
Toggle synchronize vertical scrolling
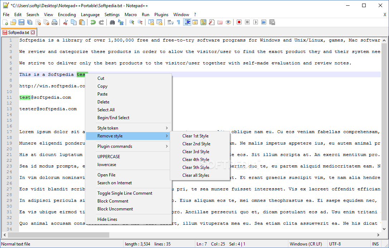click(151, 22)
